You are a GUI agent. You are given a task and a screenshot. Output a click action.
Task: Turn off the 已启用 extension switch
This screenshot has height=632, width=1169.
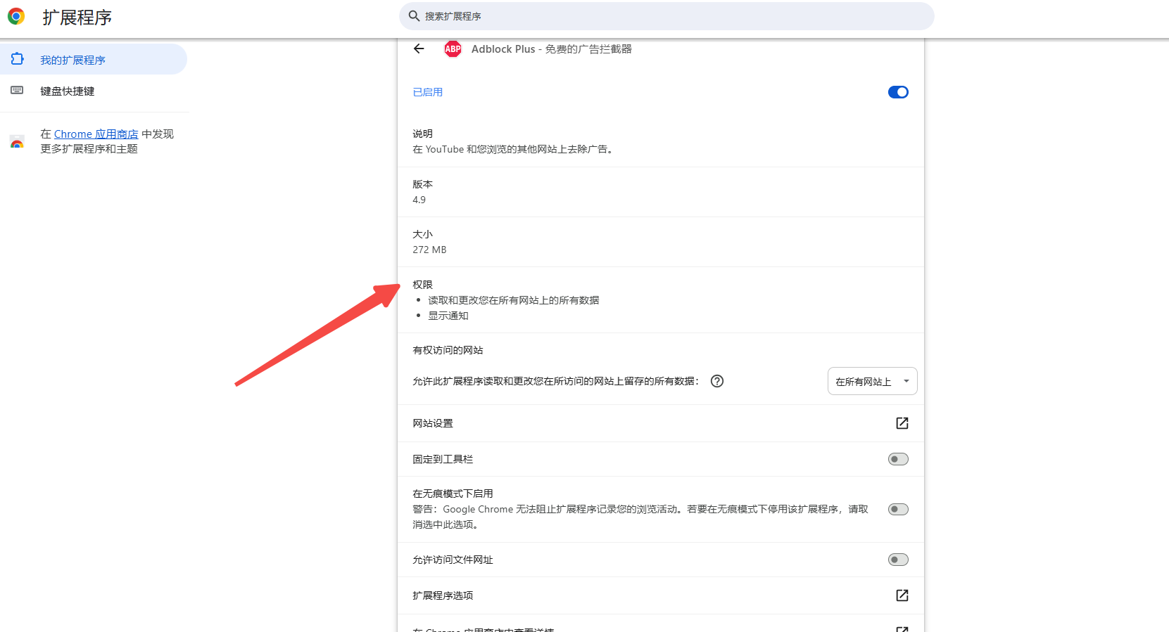coord(898,92)
